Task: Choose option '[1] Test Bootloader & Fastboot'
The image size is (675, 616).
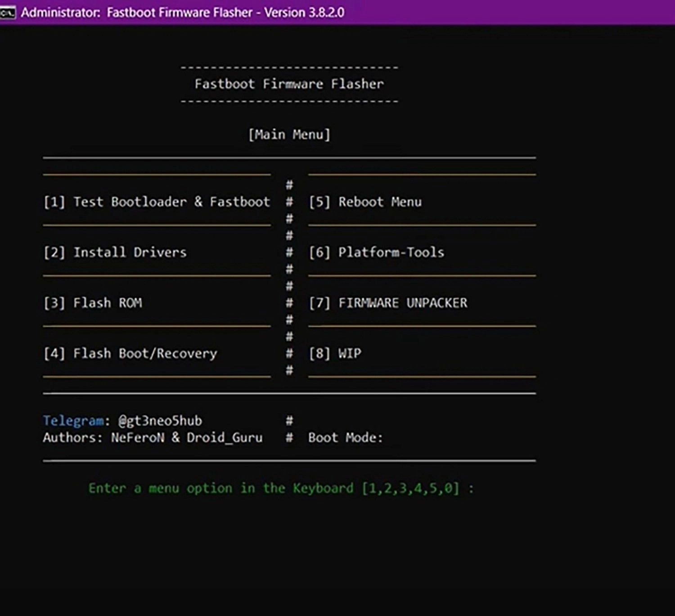Action: pos(157,202)
